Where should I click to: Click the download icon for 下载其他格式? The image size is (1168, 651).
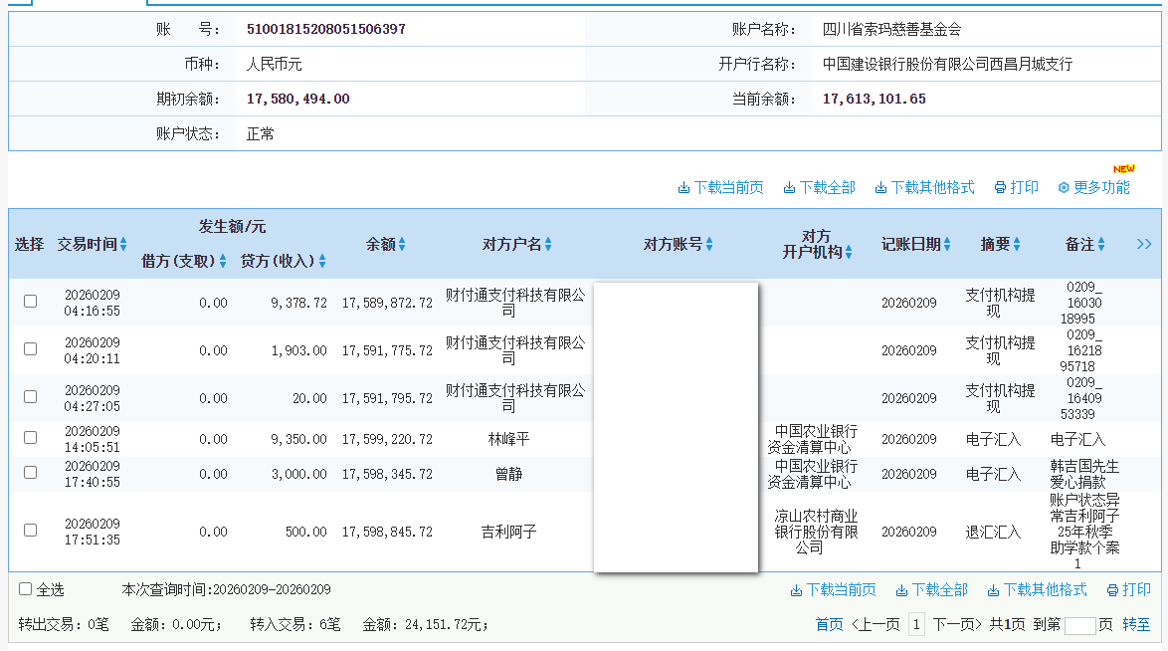tap(878, 187)
